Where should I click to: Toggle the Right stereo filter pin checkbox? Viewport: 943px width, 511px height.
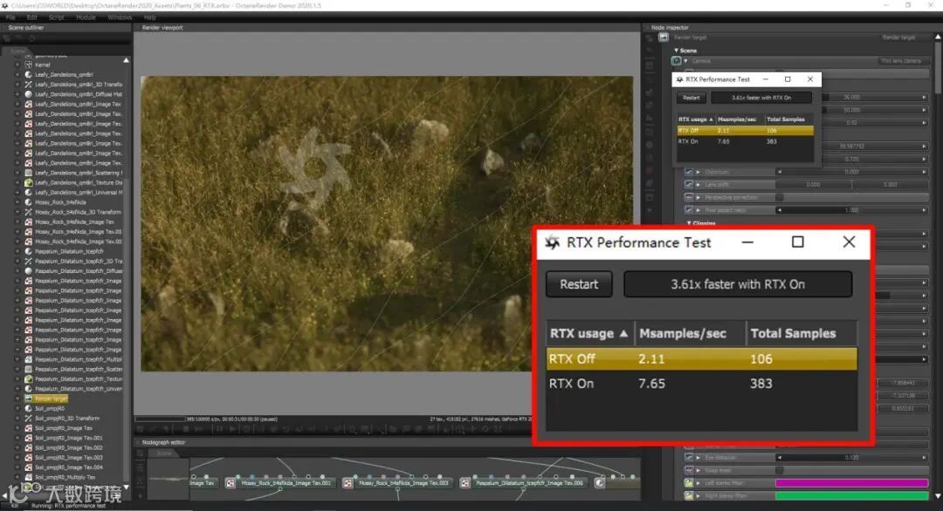point(689,496)
